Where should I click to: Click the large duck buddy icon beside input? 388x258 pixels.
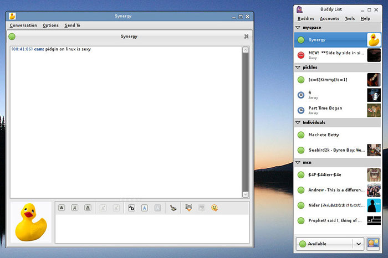31,222
